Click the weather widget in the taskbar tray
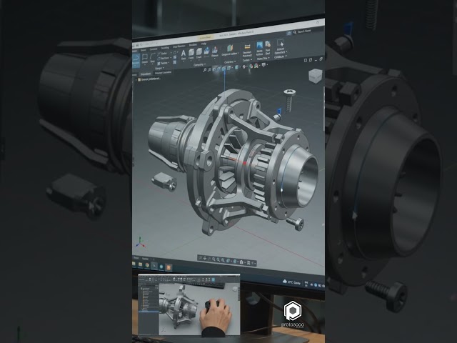Image resolution: width=457 pixels, height=343 pixels. [x=291, y=282]
